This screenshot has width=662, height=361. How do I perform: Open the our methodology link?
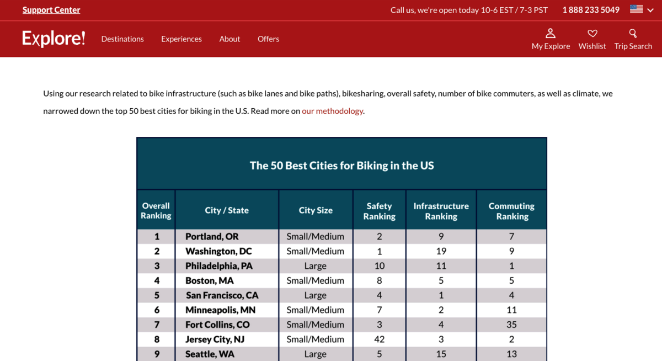coord(332,111)
